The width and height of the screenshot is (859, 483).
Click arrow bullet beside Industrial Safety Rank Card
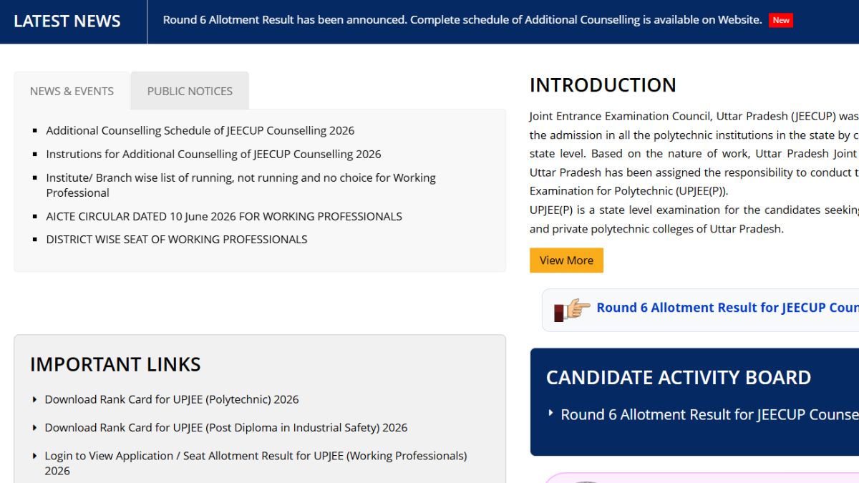[35, 427]
